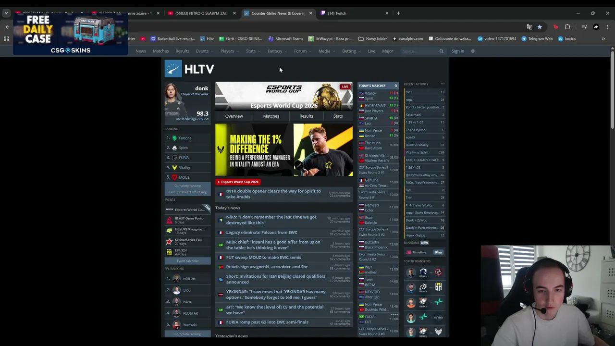Open the new tab plus button
The image size is (615, 346).
coord(398,13)
